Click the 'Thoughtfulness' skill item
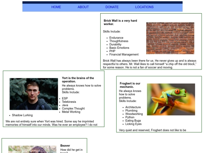This screenshot has width=205, height=153. (x=119, y=41)
